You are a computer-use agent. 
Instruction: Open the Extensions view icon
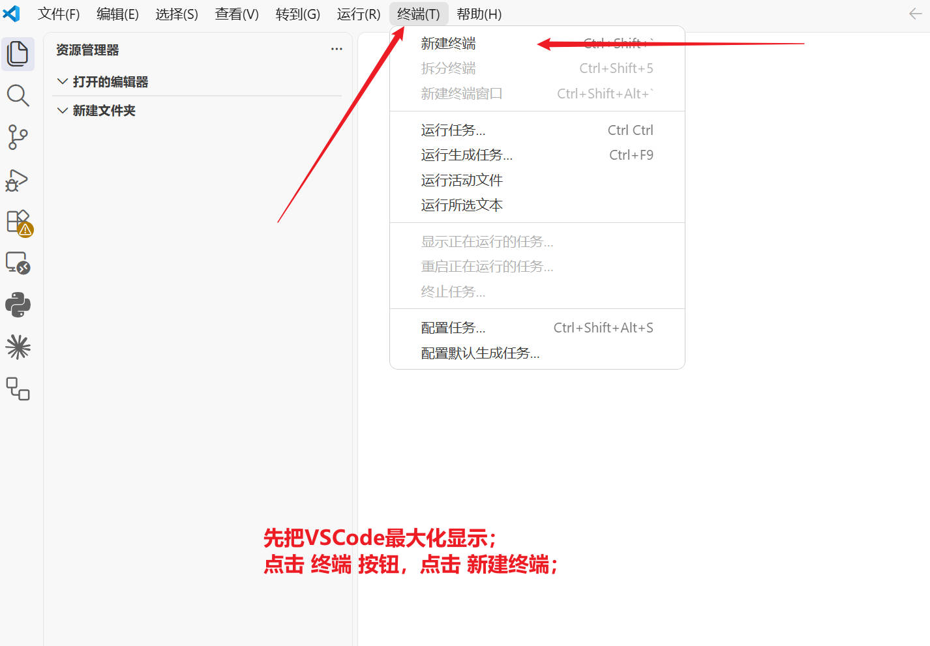coord(18,222)
